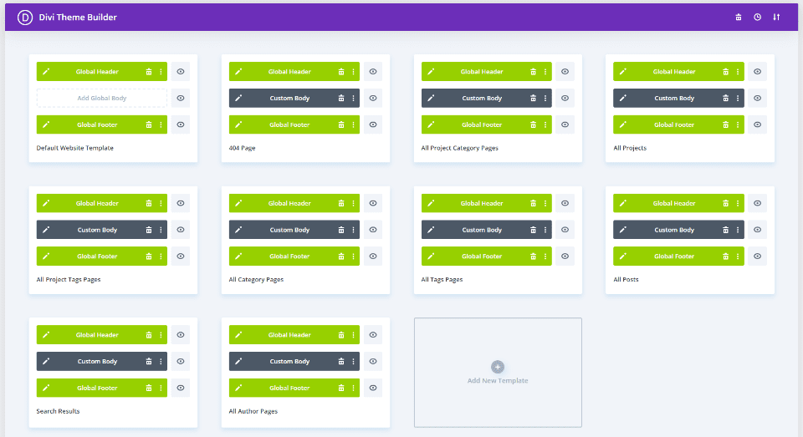Open Global Header options menu in Default Website Template

(161, 72)
